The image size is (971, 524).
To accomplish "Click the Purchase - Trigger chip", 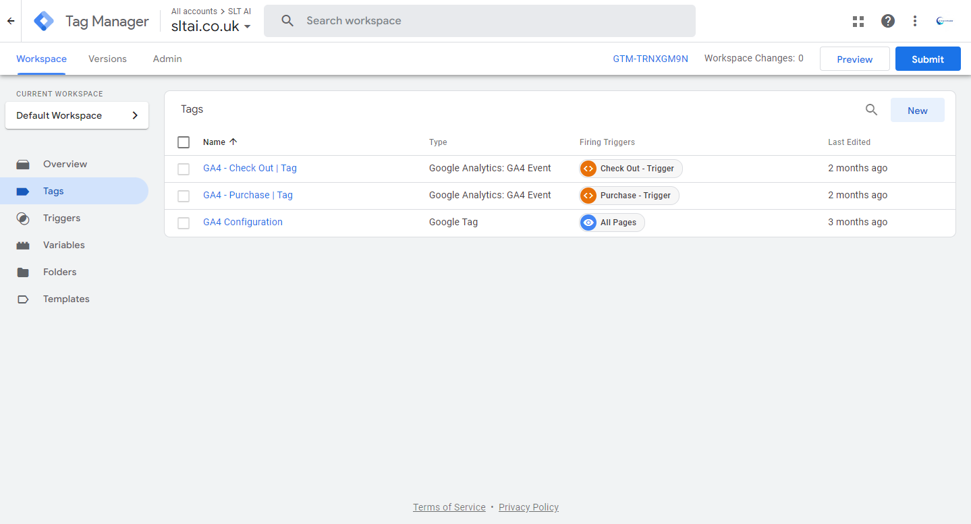I will tap(629, 196).
